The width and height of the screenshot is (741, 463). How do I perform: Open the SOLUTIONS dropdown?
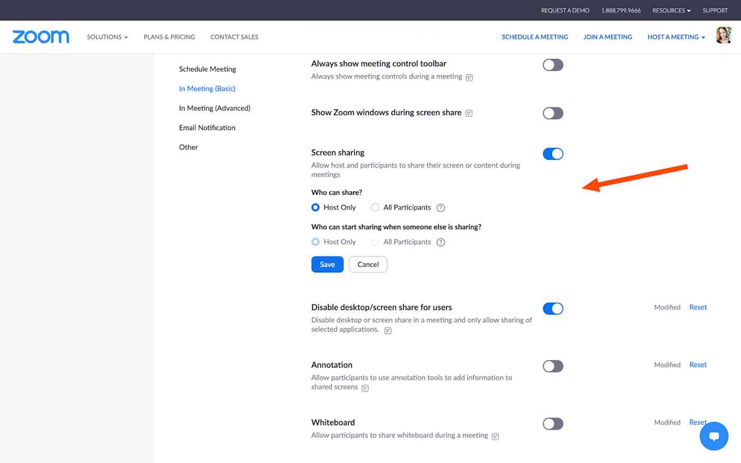(107, 37)
